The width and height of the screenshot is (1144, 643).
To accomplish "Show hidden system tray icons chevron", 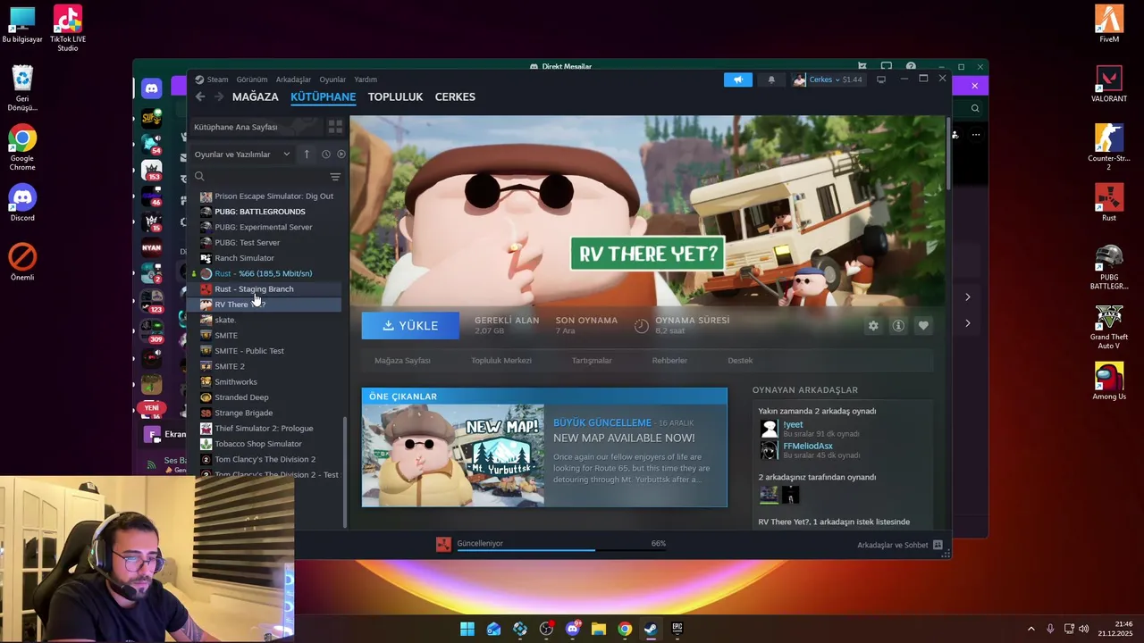I will click(1030, 629).
